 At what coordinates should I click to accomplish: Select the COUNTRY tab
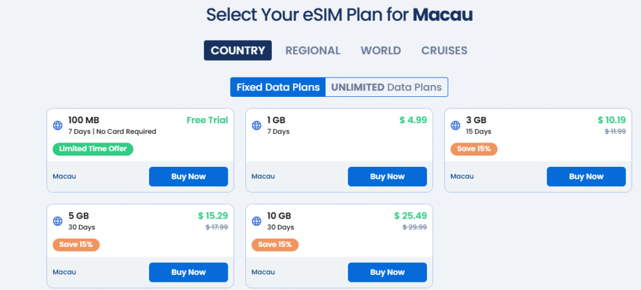pyautogui.click(x=238, y=51)
